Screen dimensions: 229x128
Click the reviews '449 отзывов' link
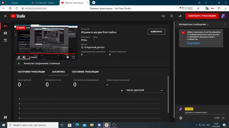pos(186,8)
